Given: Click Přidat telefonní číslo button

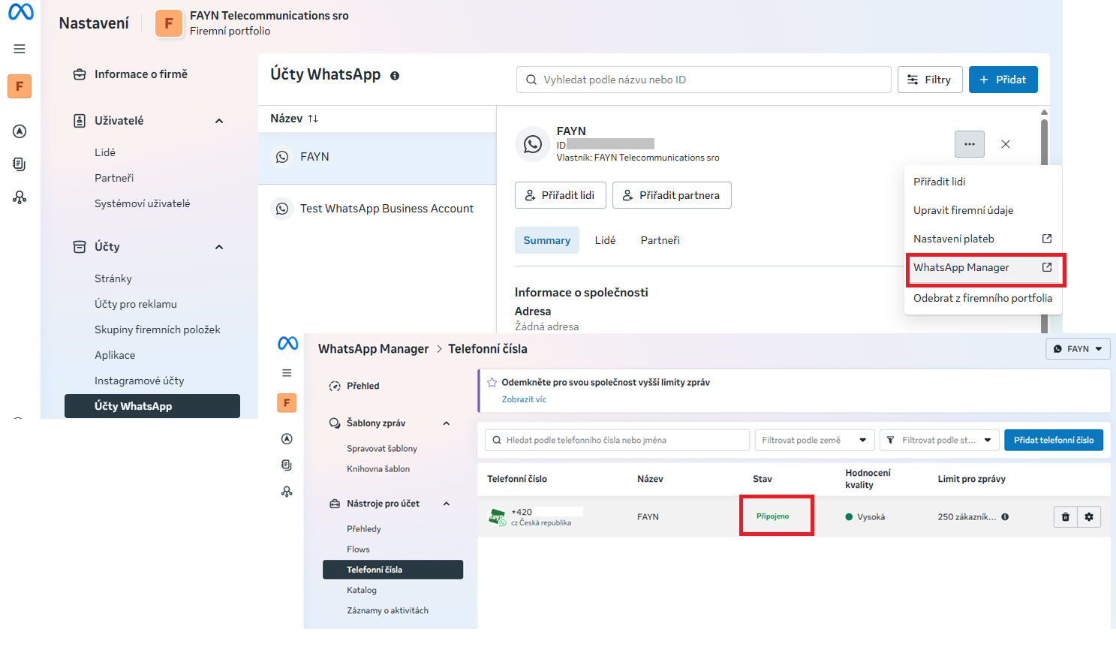Looking at the screenshot, I should (1053, 440).
